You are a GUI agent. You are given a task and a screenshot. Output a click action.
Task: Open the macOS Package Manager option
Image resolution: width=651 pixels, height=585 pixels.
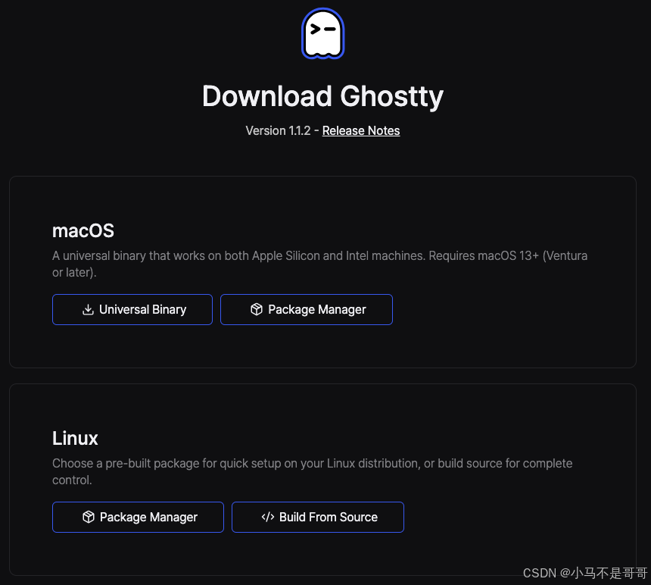(x=307, y=309)
